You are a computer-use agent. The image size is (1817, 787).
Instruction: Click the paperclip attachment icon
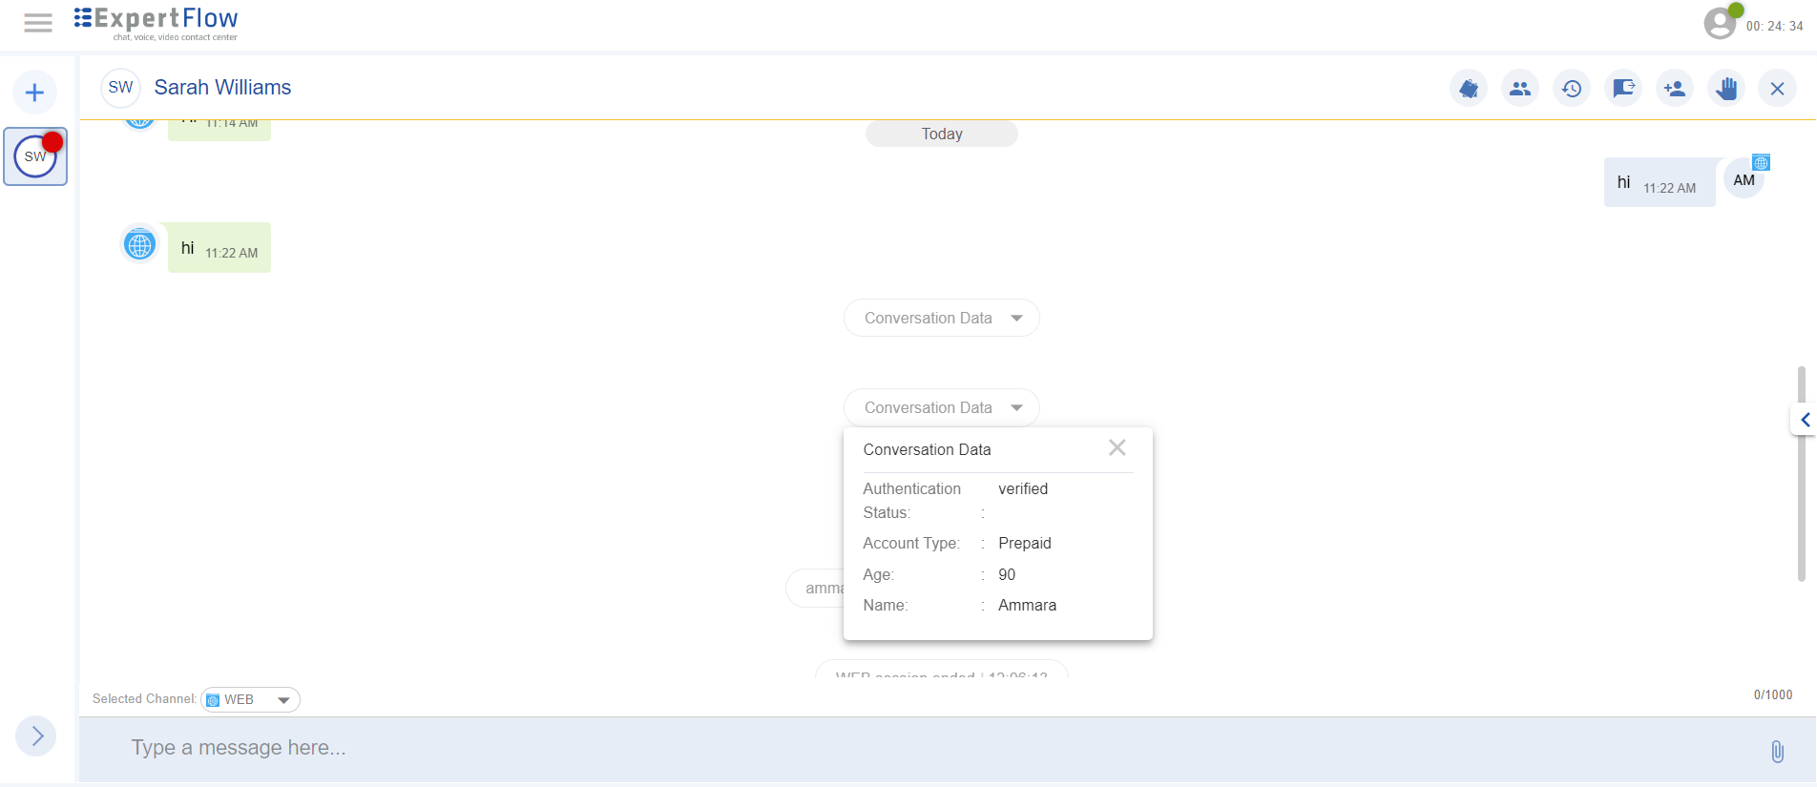(x=1777, y=752)
